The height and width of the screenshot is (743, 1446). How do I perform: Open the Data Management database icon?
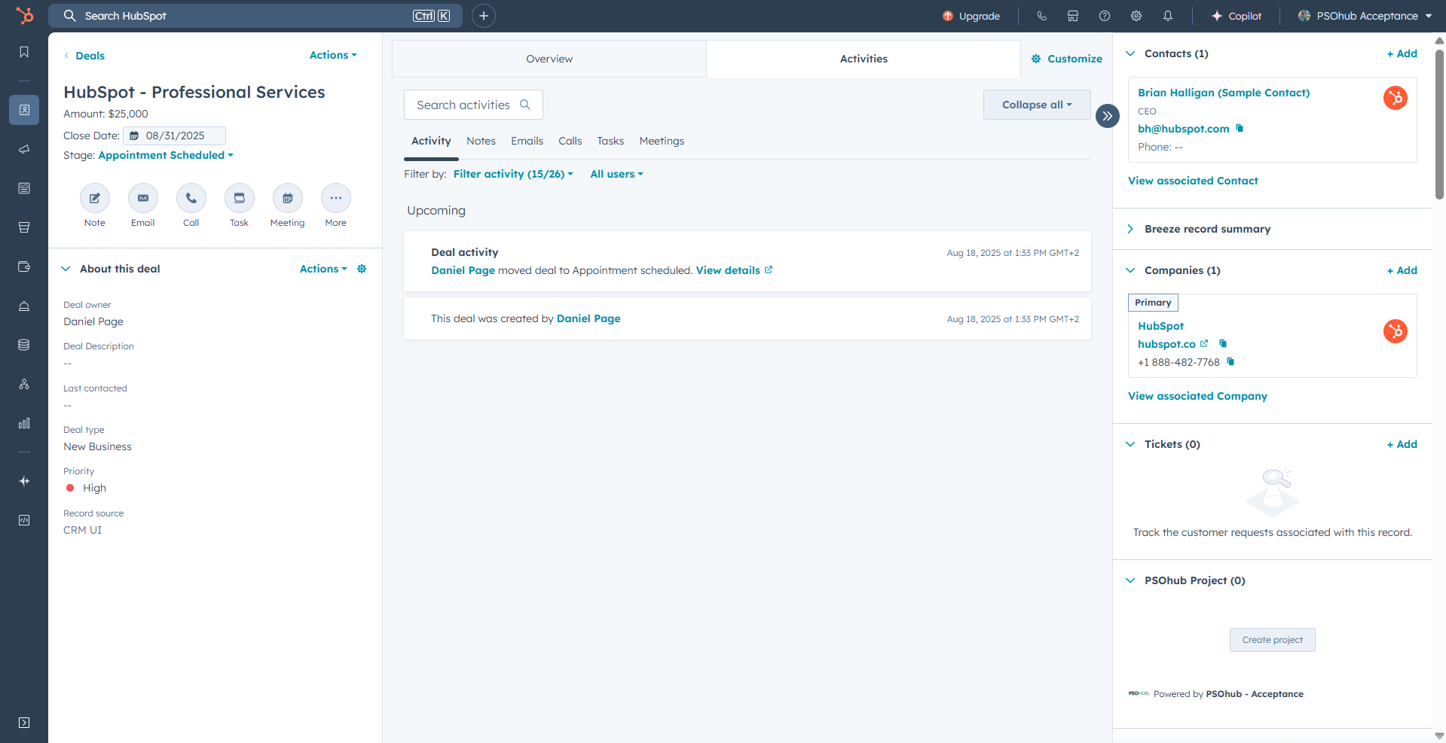click(24, 345)
